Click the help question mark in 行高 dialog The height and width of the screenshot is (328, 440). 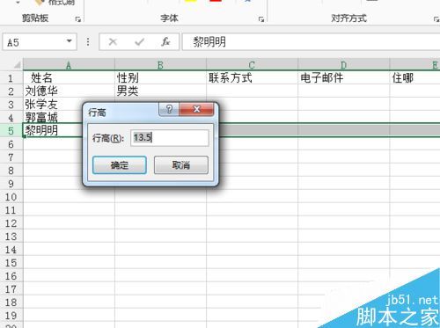169,109
